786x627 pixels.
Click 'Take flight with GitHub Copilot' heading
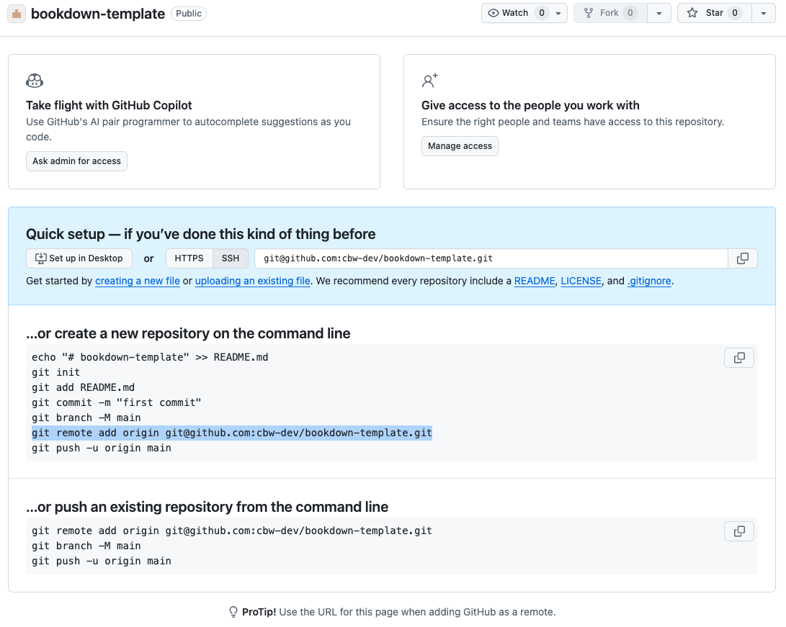109,106
